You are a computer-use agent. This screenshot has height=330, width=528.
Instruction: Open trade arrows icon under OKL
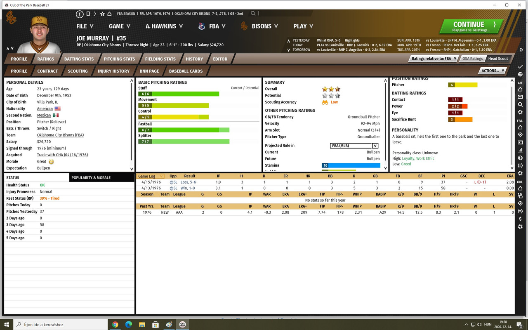(520, 211)
